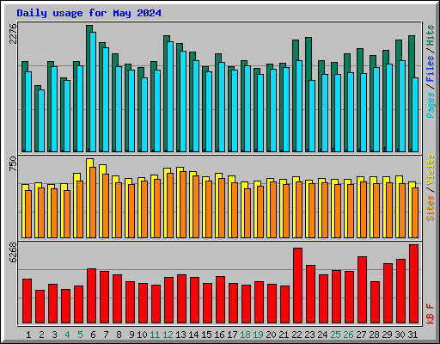Viewport: 440px width, 344px height.
Task: Select the red KB bar for day 31
Action: coord(413,284)
